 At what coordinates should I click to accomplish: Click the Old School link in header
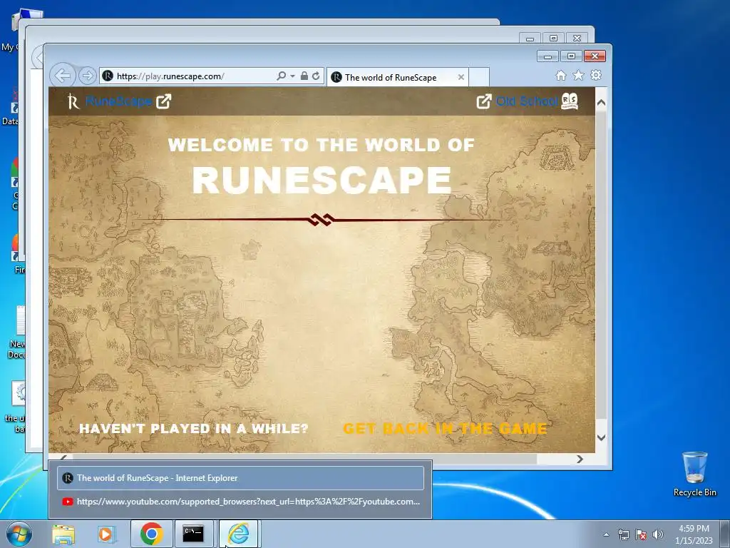point(527,101)
